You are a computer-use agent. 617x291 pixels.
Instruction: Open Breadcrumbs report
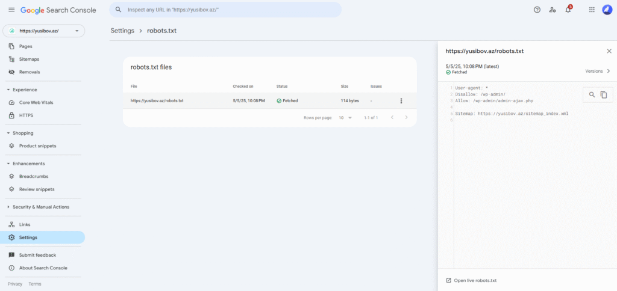34,176
